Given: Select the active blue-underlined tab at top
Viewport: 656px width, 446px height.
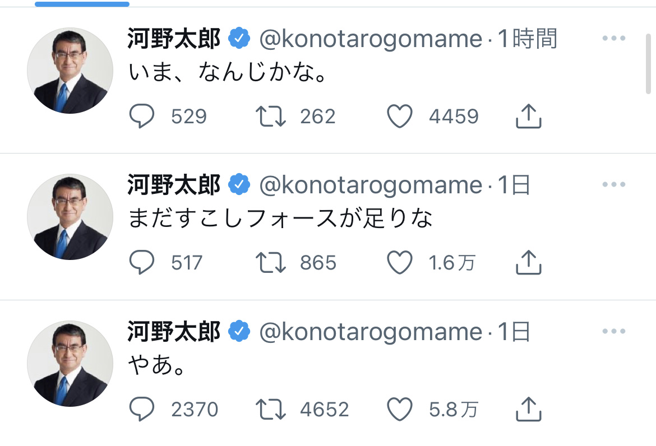Looking at the screenshot, I should tap(82, 4).
